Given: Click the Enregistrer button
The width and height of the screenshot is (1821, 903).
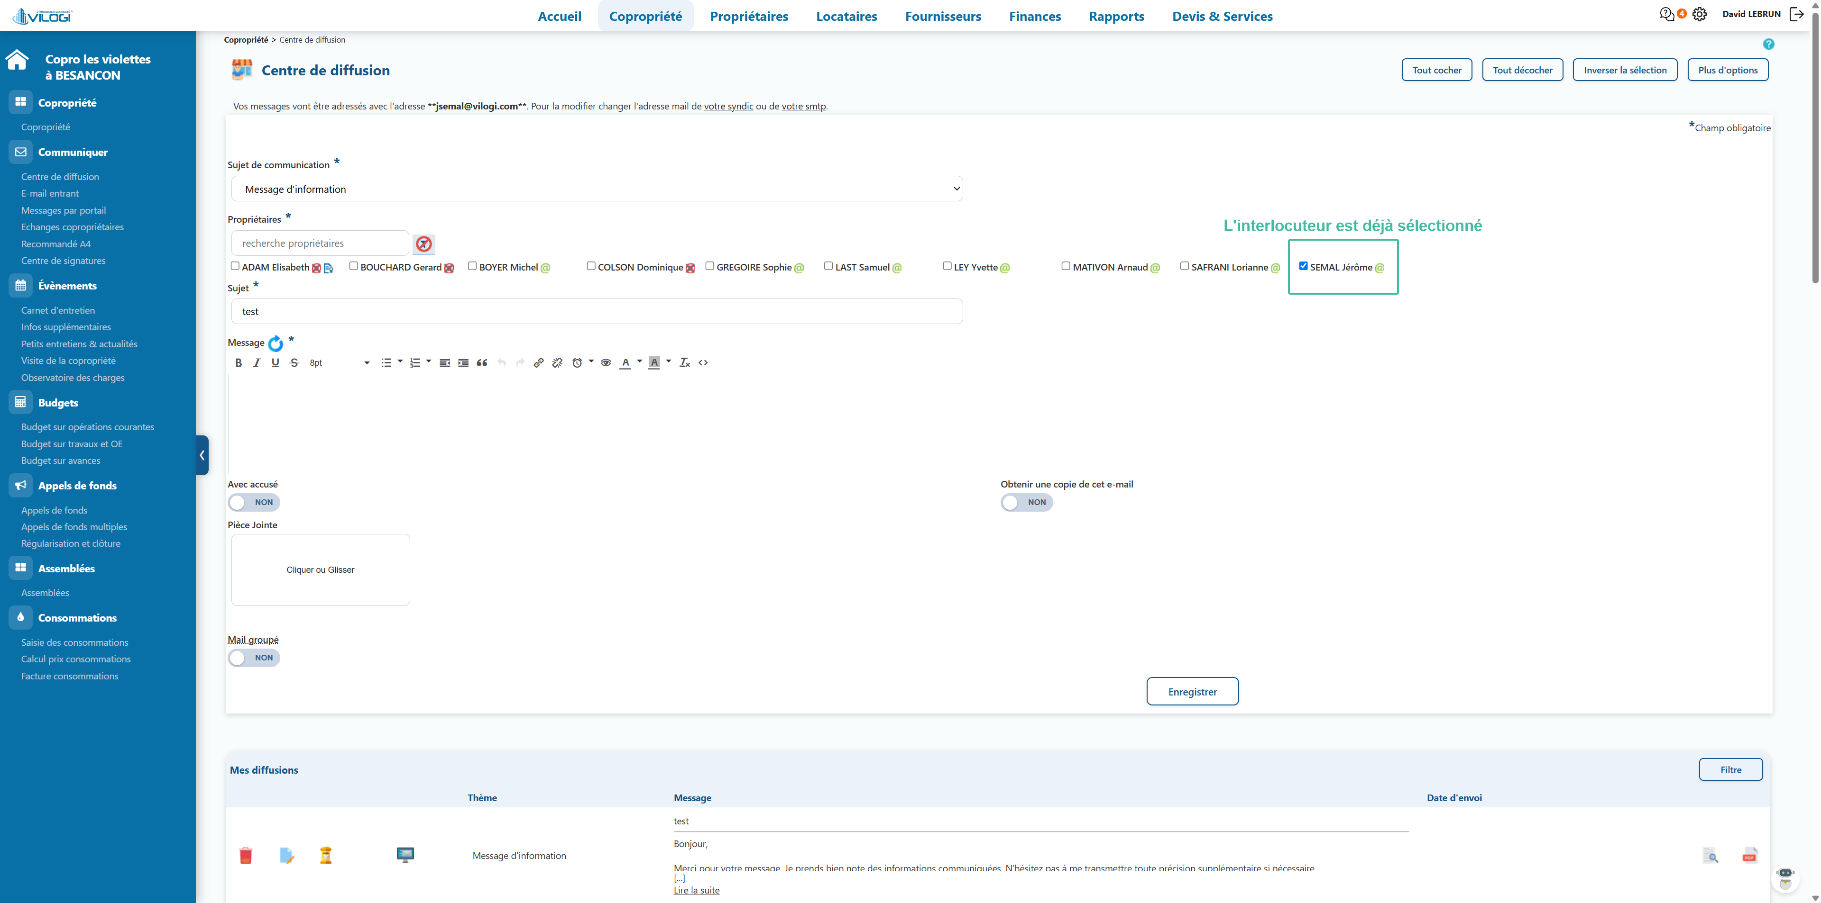Looking at the screenshot, I should click(1193, 692).
